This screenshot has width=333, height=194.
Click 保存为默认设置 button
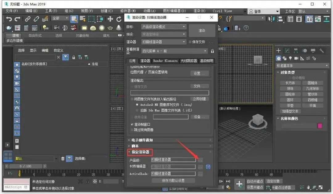point(173,181)
